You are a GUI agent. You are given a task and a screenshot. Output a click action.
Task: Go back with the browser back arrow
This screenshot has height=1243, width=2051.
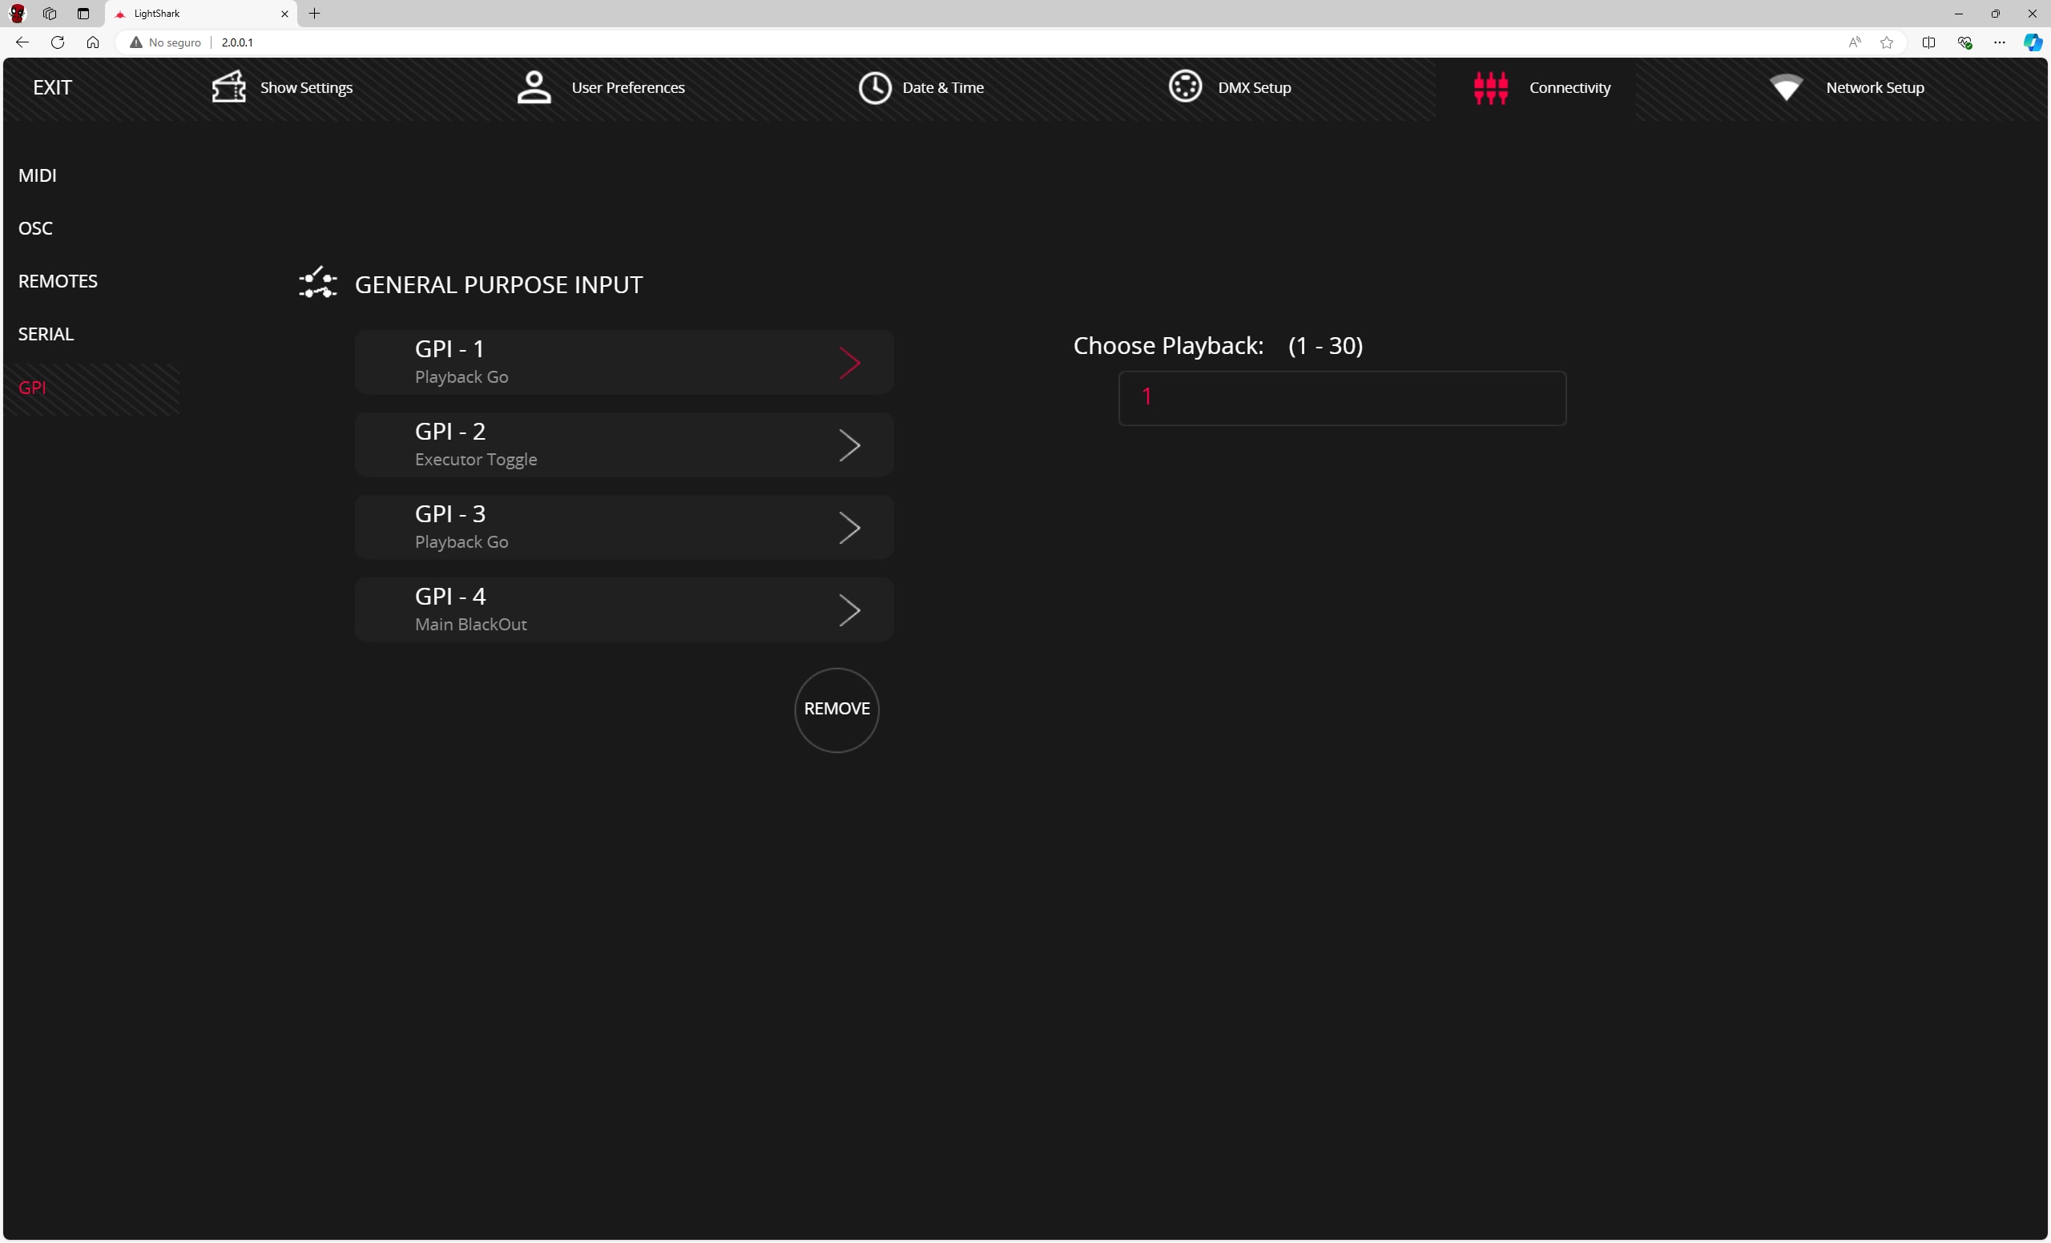[x=22, y=42]
